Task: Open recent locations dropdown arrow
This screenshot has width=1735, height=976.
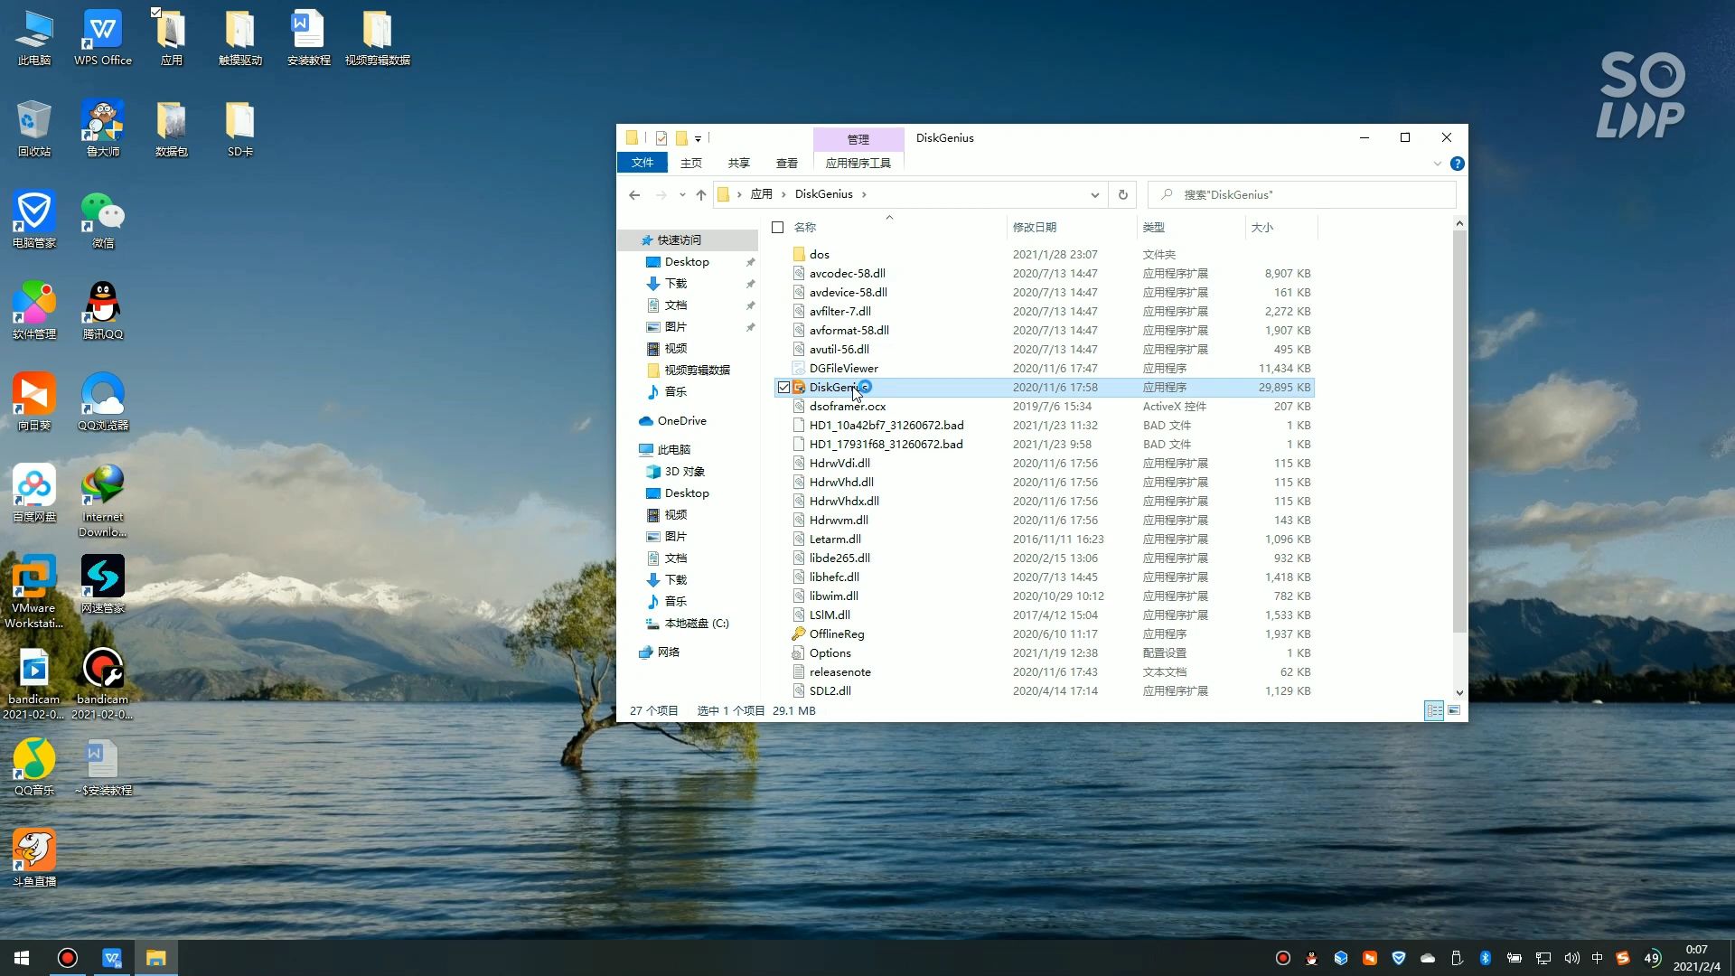Action: tap(681, 194)
